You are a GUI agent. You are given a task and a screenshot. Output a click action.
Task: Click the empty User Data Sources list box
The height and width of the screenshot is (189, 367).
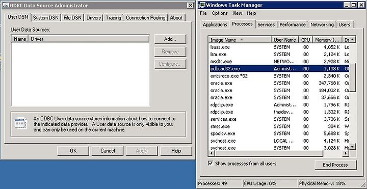pos(81,74)
